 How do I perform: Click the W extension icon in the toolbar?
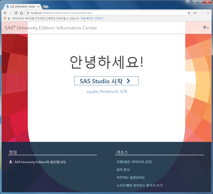195,13
